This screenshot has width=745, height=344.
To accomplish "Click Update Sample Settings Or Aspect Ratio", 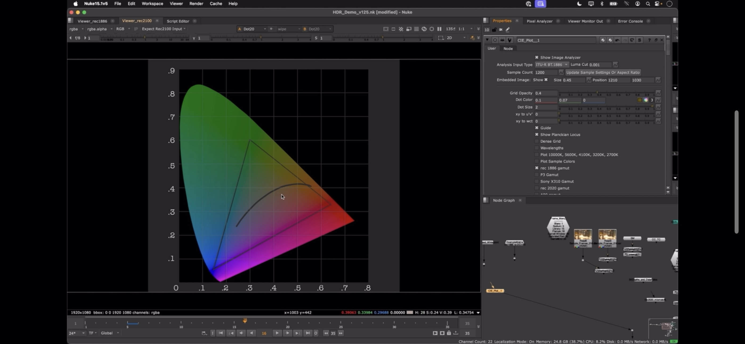I will coord(603,73).
